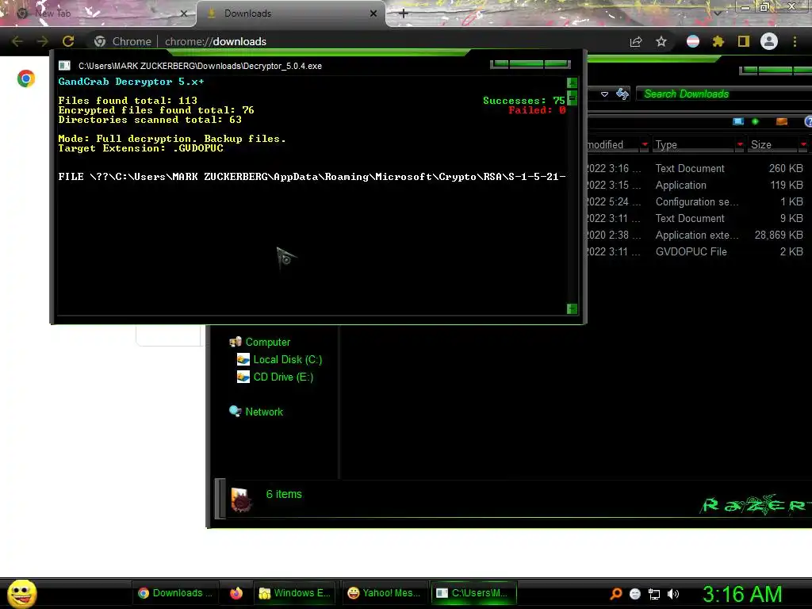812x609 pixels.
Task: Select Computer in Explorer navigation pane
Action: click(267, 342)
